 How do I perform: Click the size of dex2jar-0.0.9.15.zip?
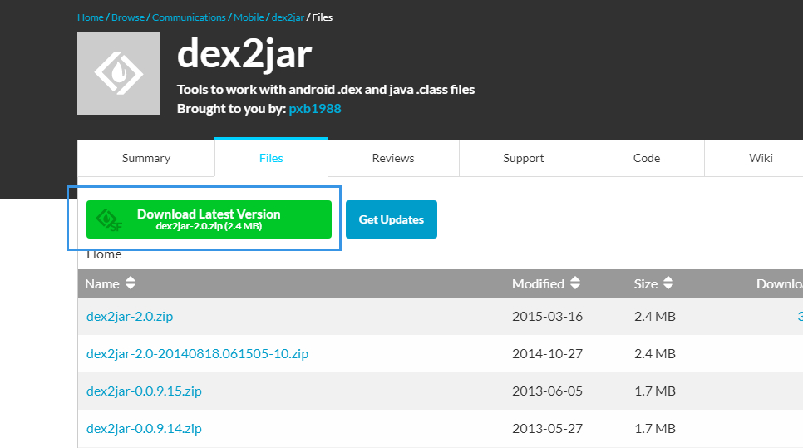pos(655,391)
